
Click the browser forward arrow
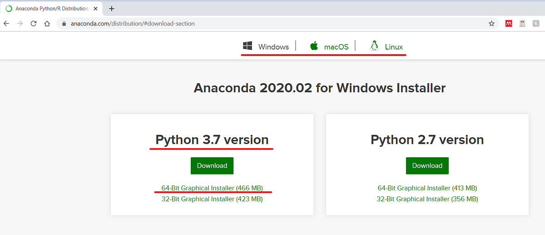20,24
